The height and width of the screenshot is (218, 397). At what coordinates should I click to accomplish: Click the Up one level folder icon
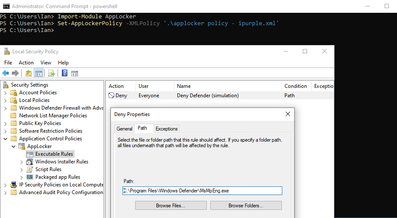tap(29, 73)
